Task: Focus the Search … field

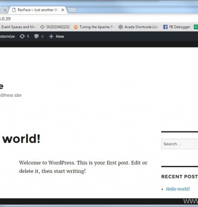Action: tap(179, 144)
